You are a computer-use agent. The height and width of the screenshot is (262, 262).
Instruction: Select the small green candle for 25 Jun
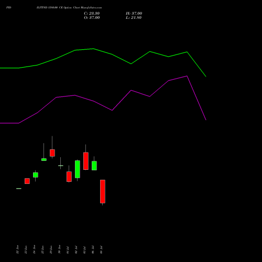(44, 159)
